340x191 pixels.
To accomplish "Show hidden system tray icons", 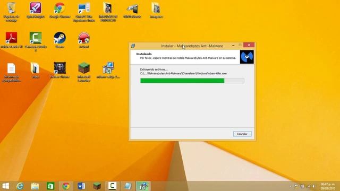I will [291, 186].
